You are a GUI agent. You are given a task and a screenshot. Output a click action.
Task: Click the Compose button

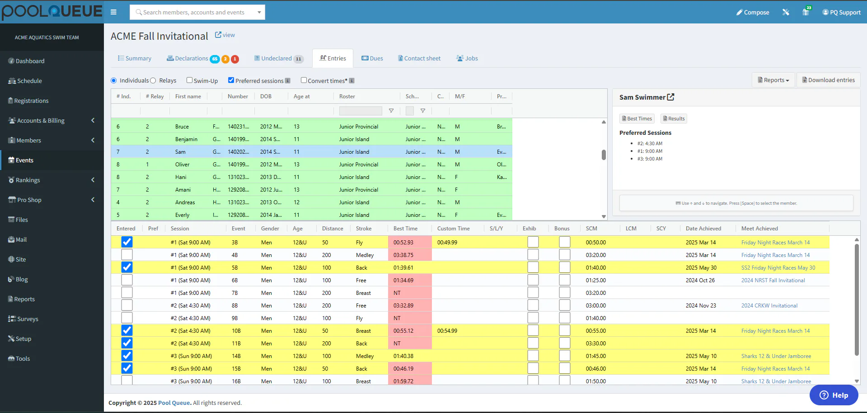coord(753,12)
